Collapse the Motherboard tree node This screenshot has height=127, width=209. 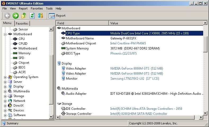[x=5, y=34]
